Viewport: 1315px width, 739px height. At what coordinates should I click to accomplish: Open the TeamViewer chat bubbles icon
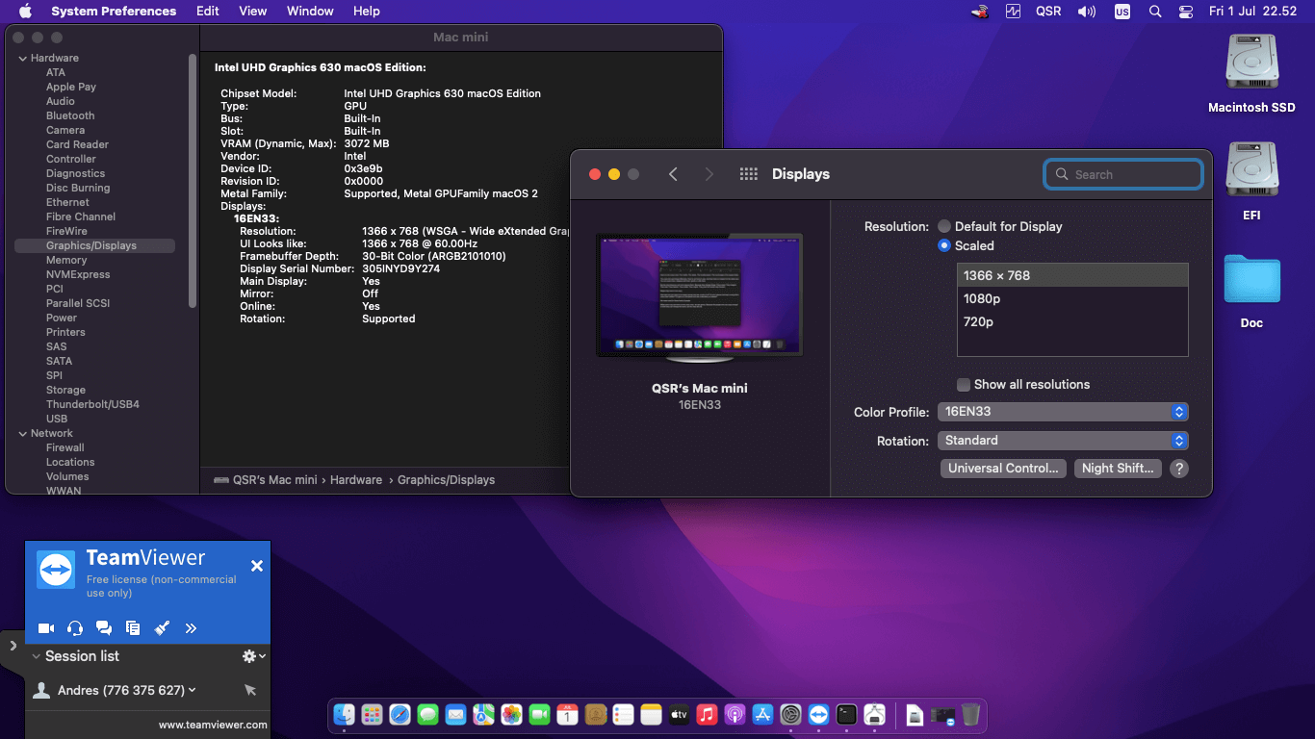tap(104, 628)
